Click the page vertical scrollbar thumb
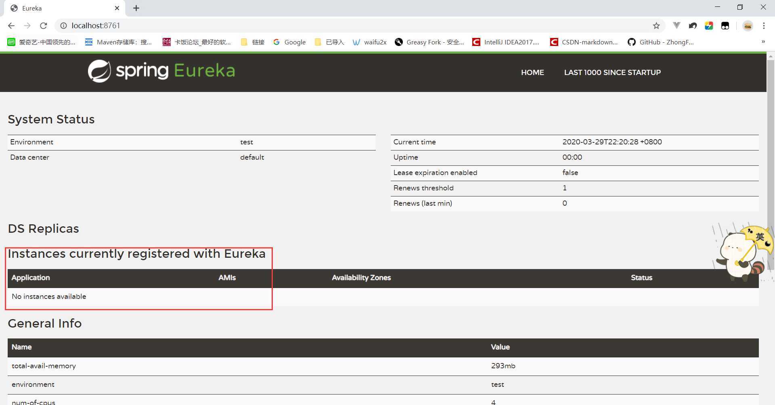This screenshot has height=405, width=775. click(x=771, y=165)
